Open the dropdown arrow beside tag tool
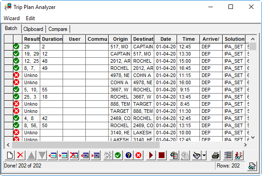The image size is (262, 176). pos(204,155)
